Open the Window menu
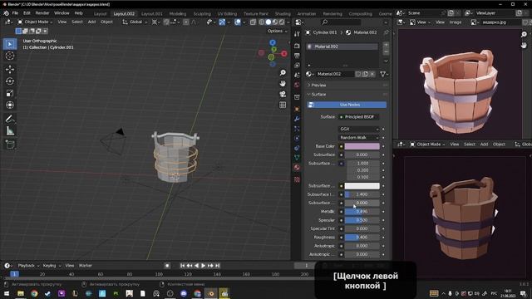 [x=62, y=13]
